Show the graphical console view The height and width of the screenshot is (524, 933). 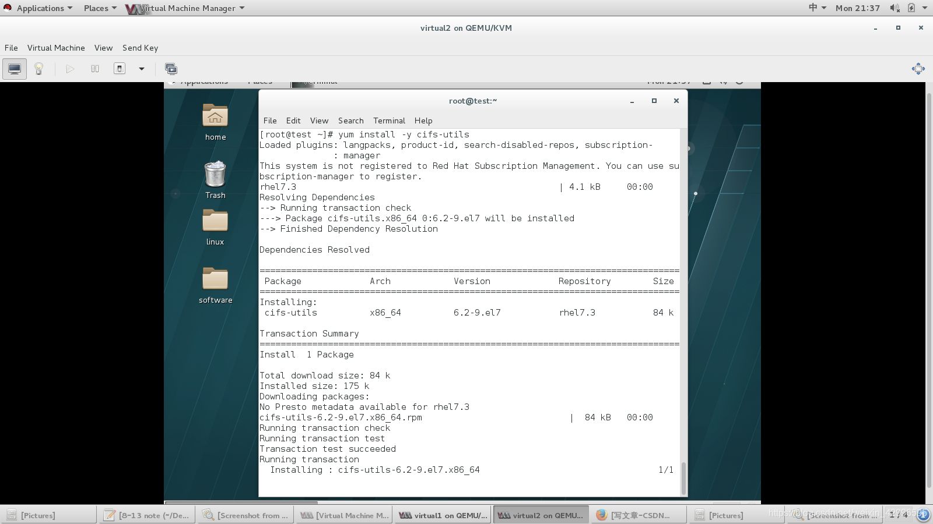15,69
